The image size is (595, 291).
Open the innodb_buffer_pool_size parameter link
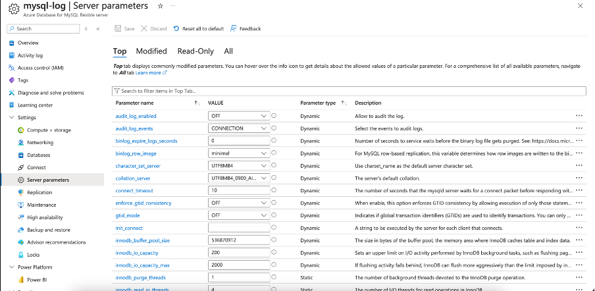pyautogui.click(x=142, y=240)
